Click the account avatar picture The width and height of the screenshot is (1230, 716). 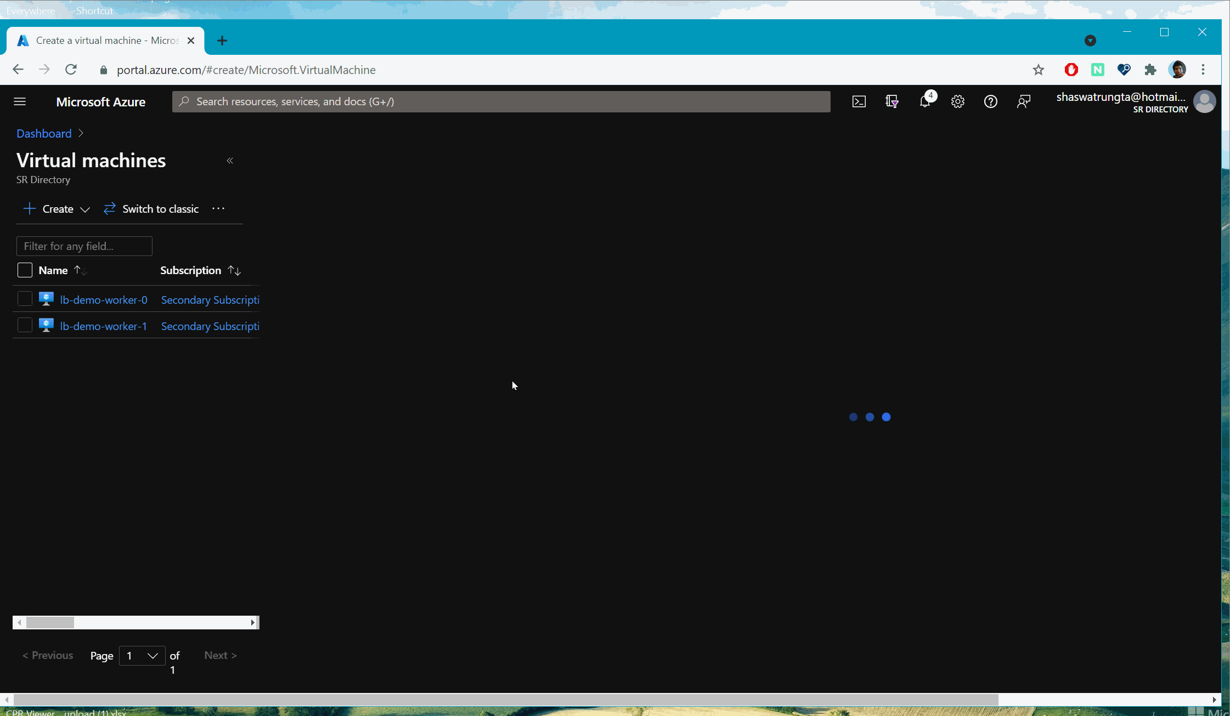click(x=1205, y=101)
